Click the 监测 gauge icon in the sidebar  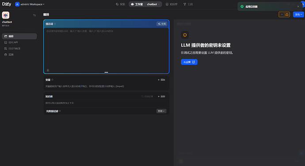(x=6, y=55)
